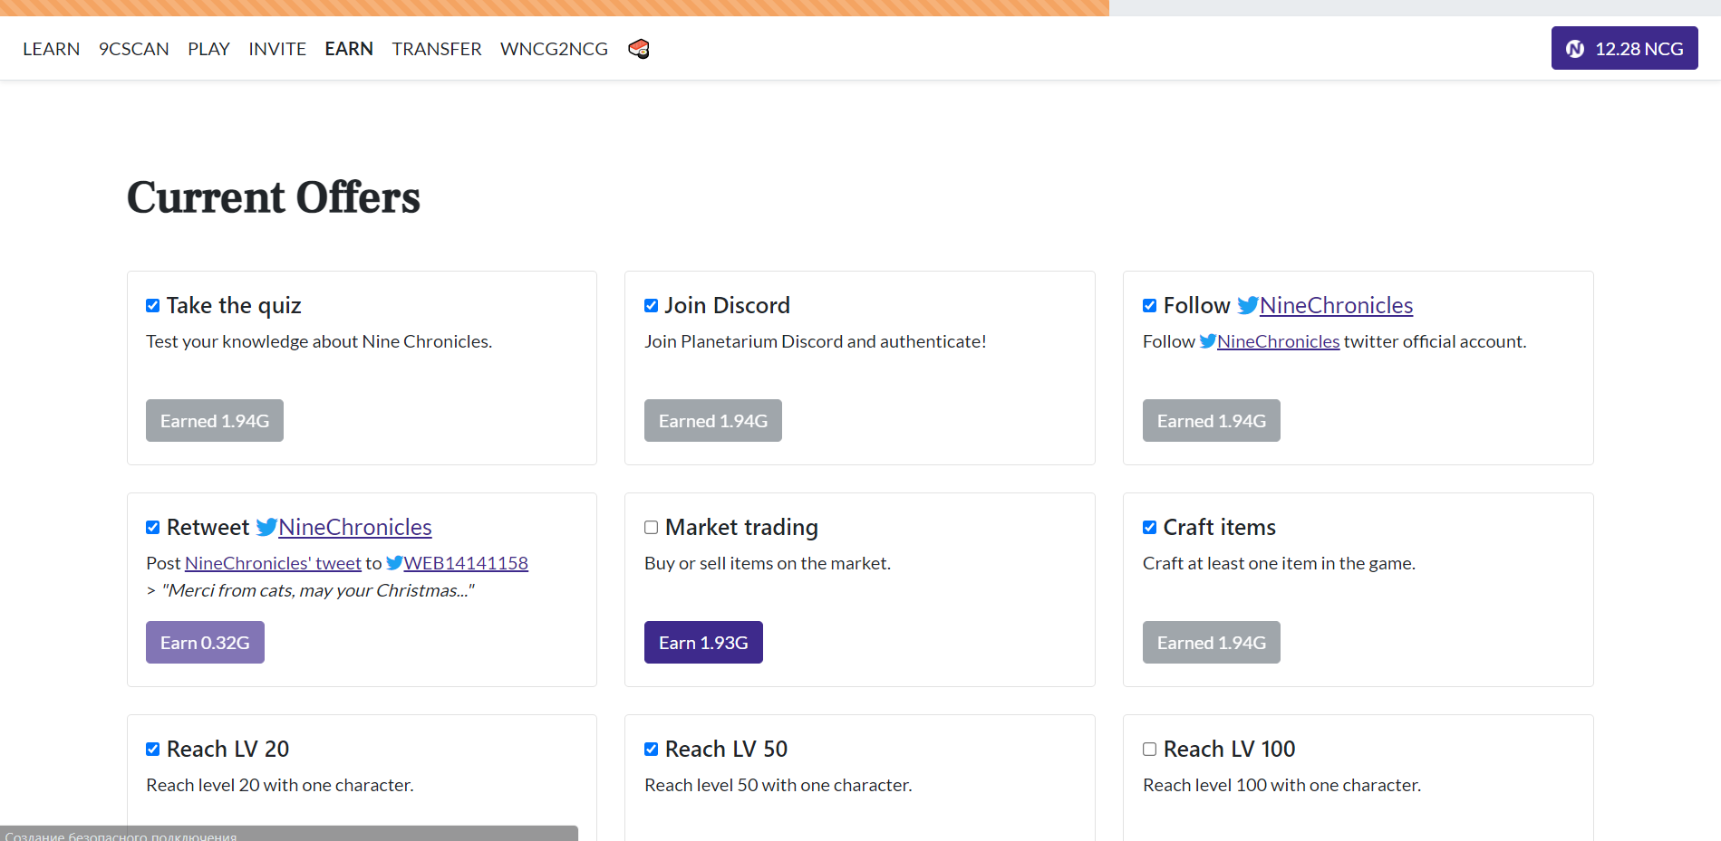The width and height of the screenshot is (1721, 841).
Task: Click the NCG coin icon in balance button
Action: pos(1575,49)
